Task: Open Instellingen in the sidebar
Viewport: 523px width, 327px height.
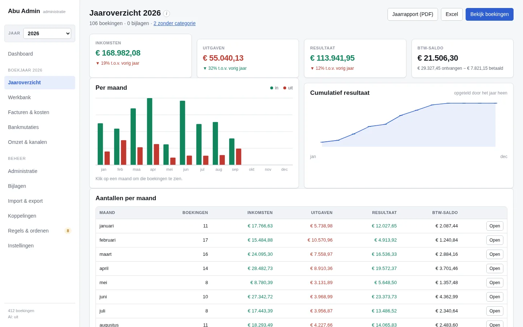Action: 40,246
